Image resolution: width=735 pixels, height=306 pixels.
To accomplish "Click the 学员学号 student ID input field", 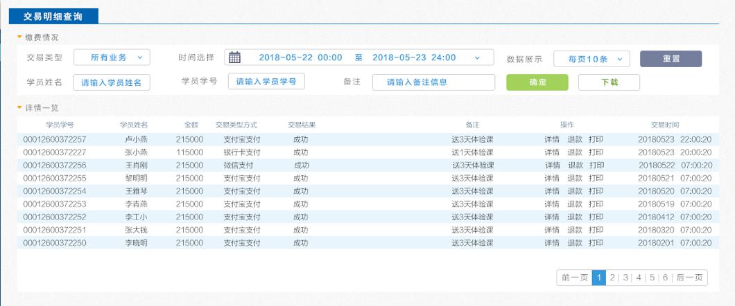I will 266,82.
